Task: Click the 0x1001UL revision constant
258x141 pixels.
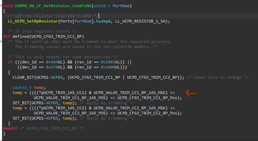Action: (x=111, y=62)
